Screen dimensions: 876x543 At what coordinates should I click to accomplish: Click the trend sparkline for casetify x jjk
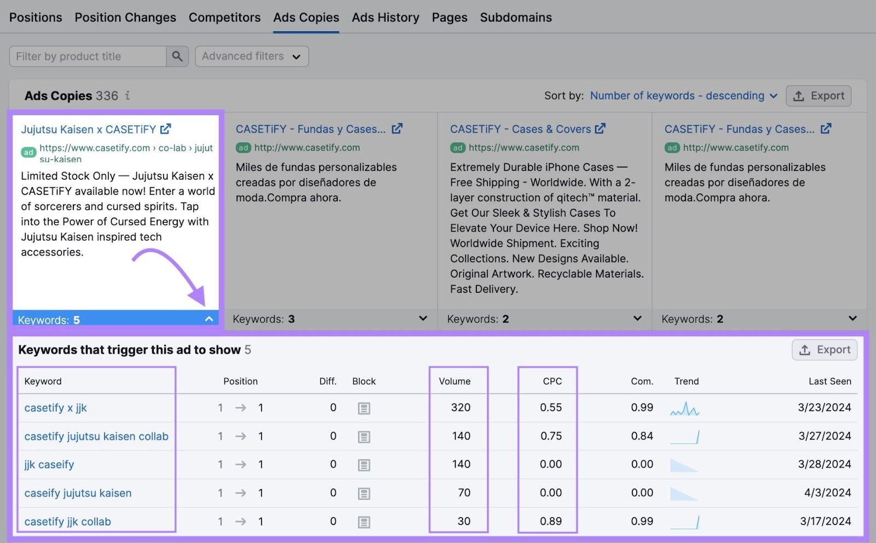tap(686, 407)
